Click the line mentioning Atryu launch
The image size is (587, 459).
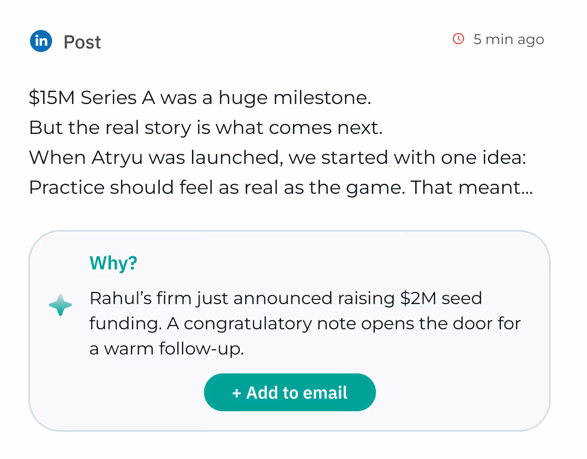[278, 158]
